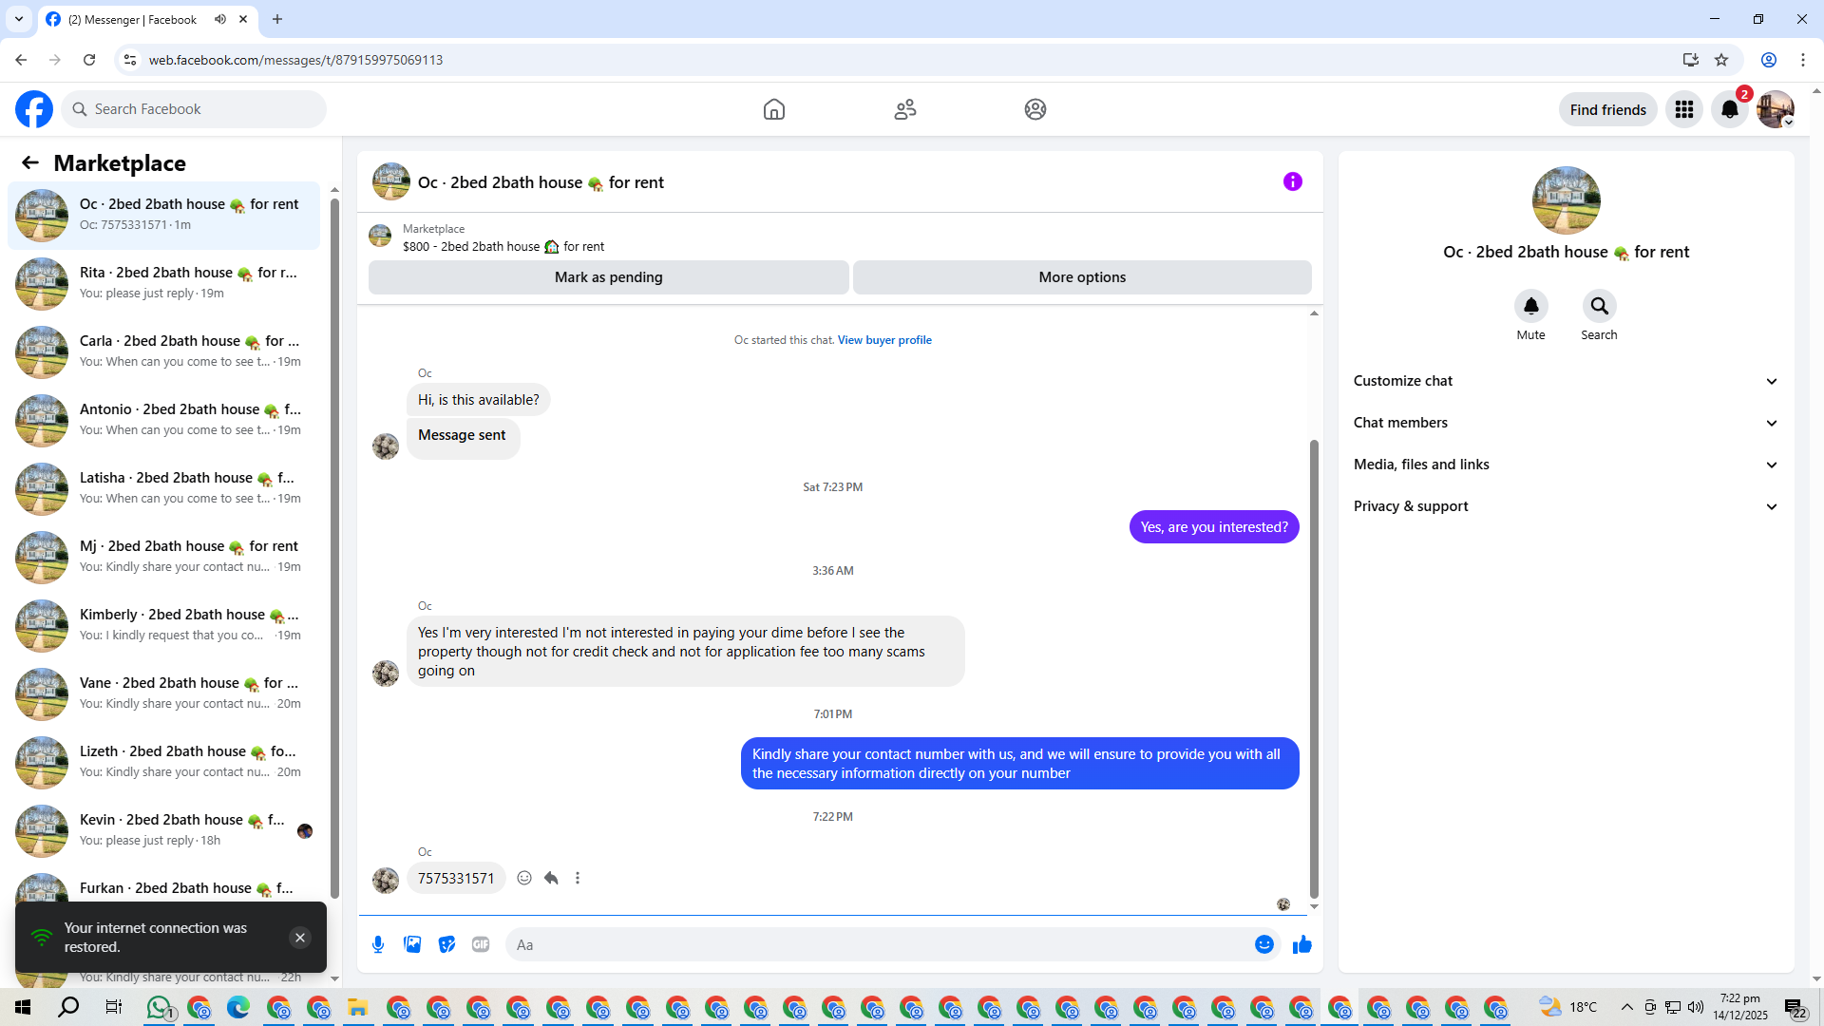This screenshot has width=1824, height=1026.
Task: Open the GIF picker icon
Action: 481,944
